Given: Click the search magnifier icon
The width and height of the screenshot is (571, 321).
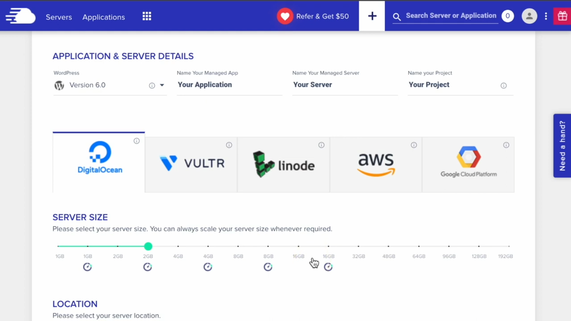Looking at the screenshot, I should pyautogui.click(x=397, y=17).
